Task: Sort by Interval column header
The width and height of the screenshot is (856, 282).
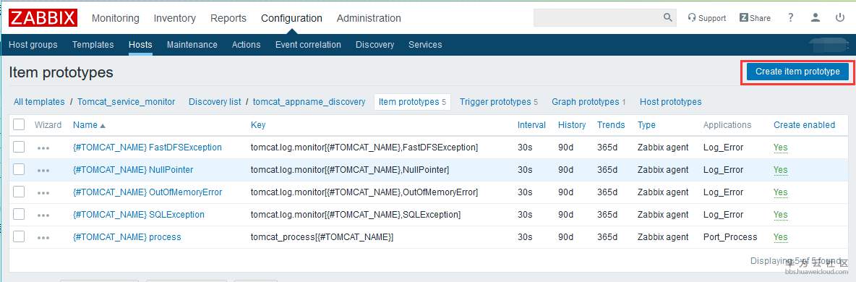Action: point(531,125)
